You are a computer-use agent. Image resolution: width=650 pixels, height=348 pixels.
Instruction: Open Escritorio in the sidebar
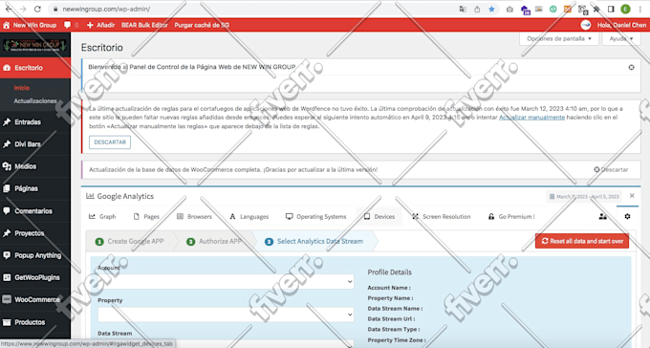(x=35, y=68)
